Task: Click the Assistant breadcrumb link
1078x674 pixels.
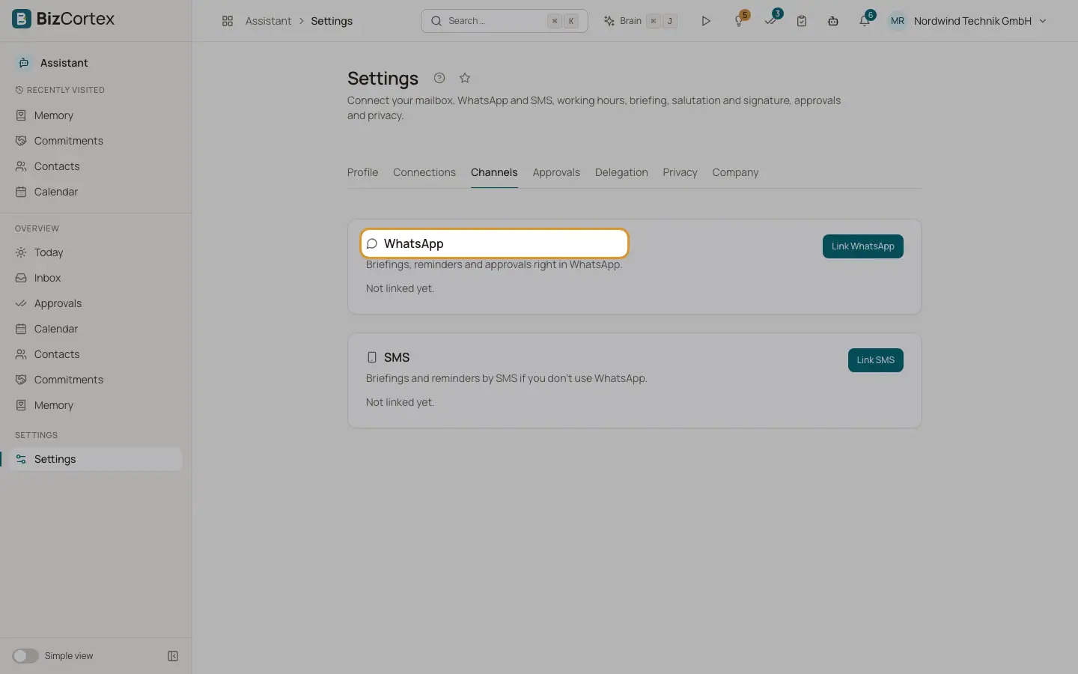Action: 268,21
